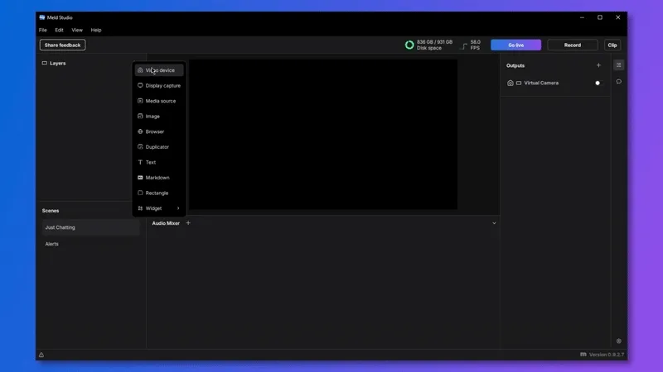Click the Meld Studio app icon in title bar
This screenshot has height=372, width=663.
(x=42, y=17)
